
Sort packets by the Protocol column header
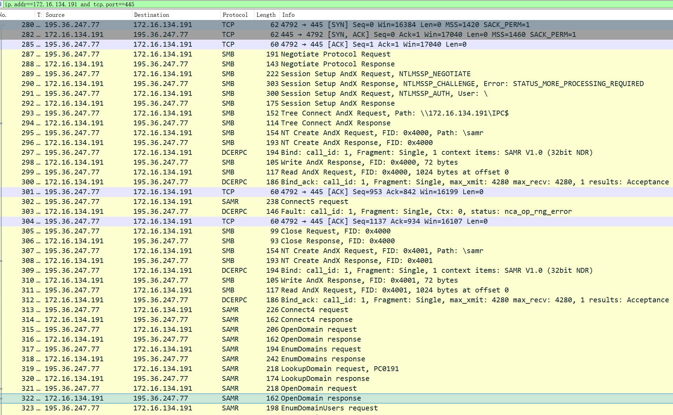coord(237,15)
